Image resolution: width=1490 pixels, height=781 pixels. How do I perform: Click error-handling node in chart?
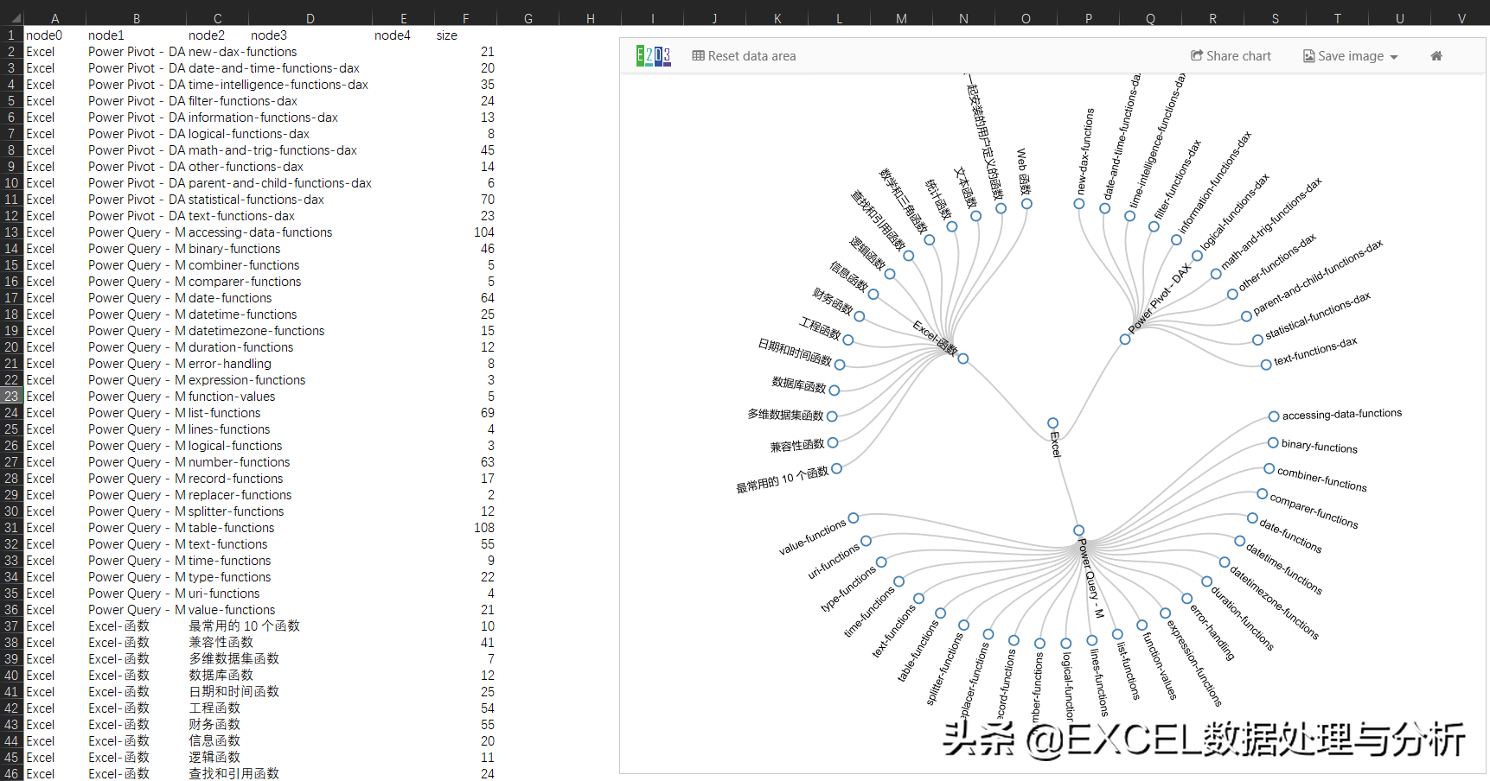point(1187,599)
